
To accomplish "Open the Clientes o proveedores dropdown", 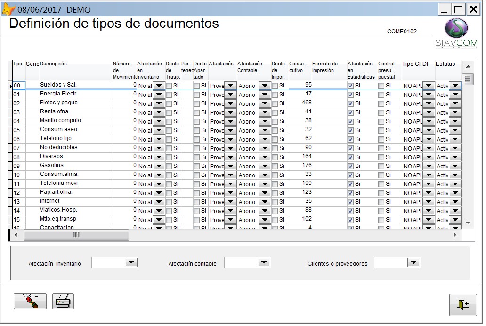I will 414,263.
